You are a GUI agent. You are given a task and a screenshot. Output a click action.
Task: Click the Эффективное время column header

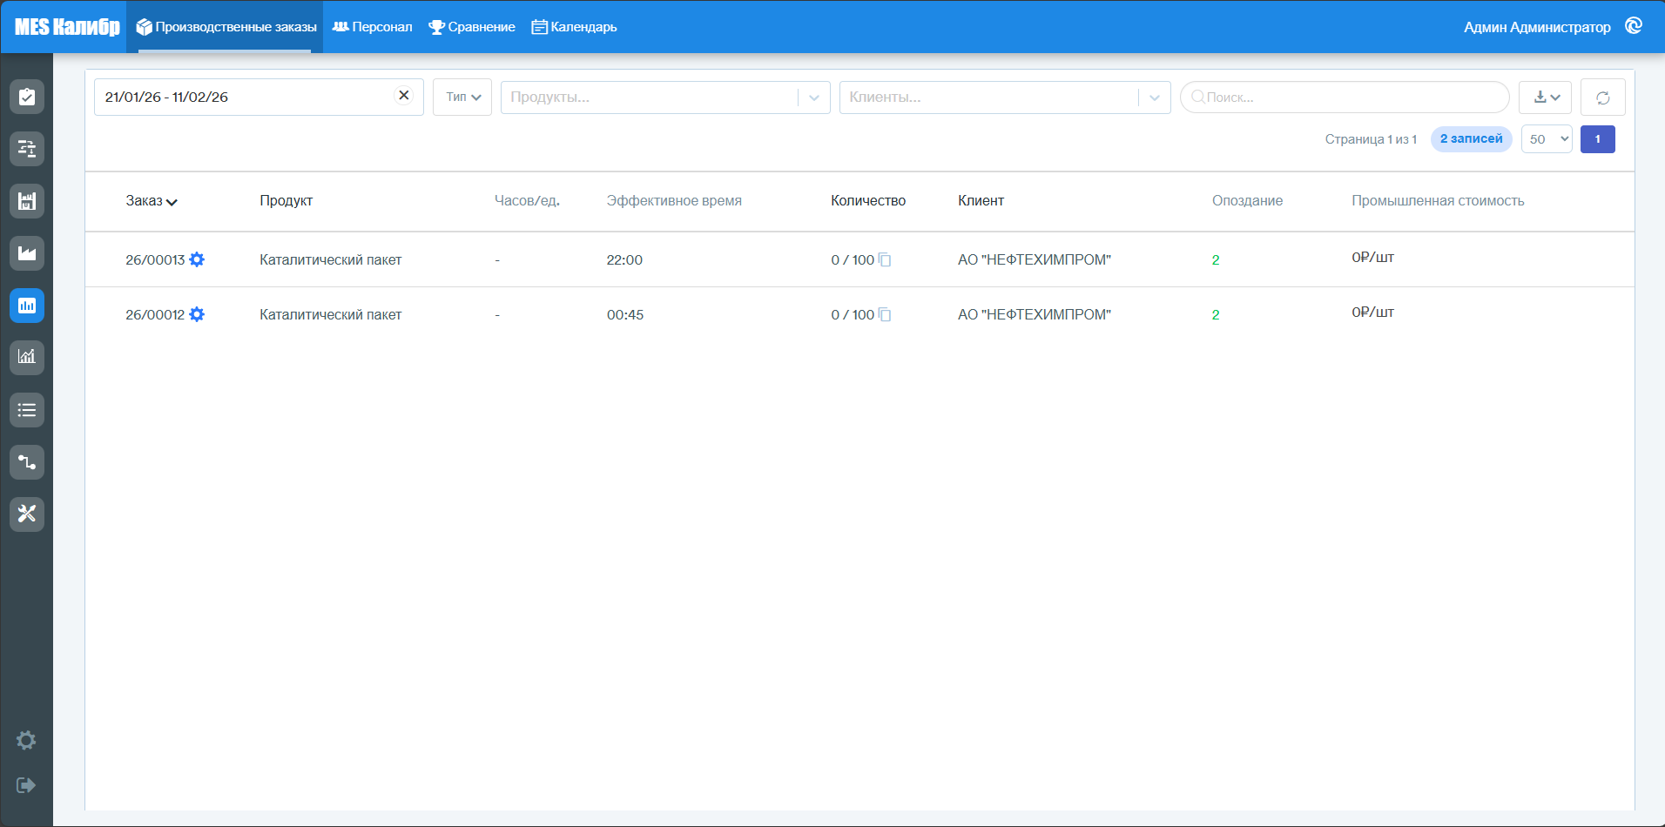[674, 201]
